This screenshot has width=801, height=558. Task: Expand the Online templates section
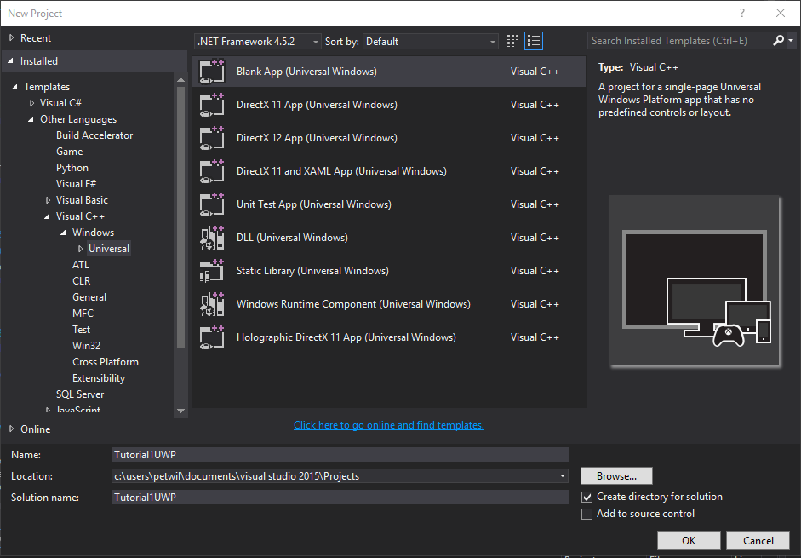(12, 429)
